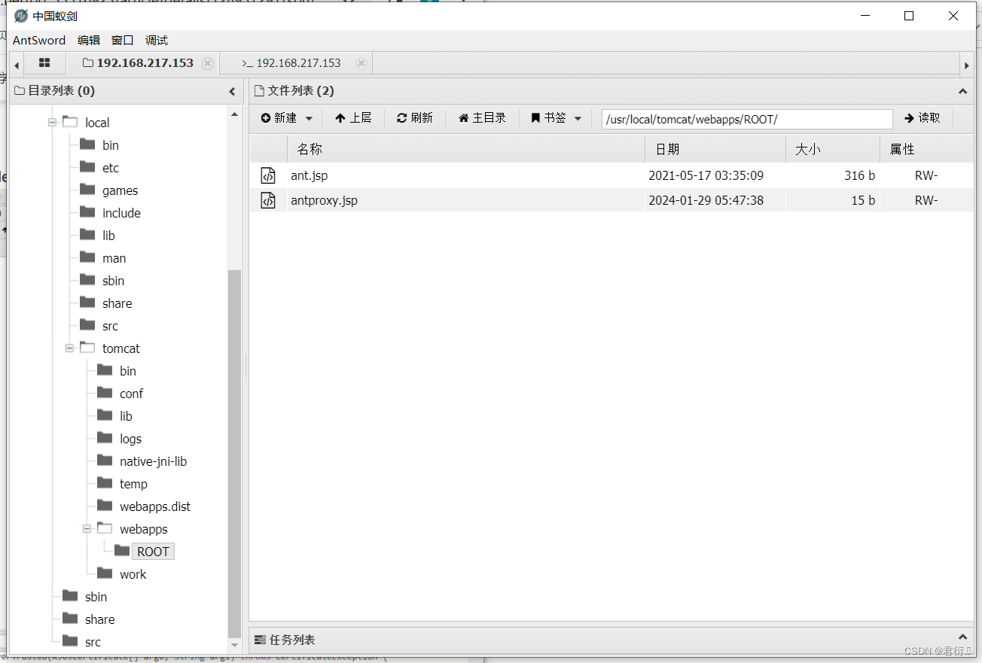
Task: Open the 窗口 menu
Action: (x=122, y=41)
